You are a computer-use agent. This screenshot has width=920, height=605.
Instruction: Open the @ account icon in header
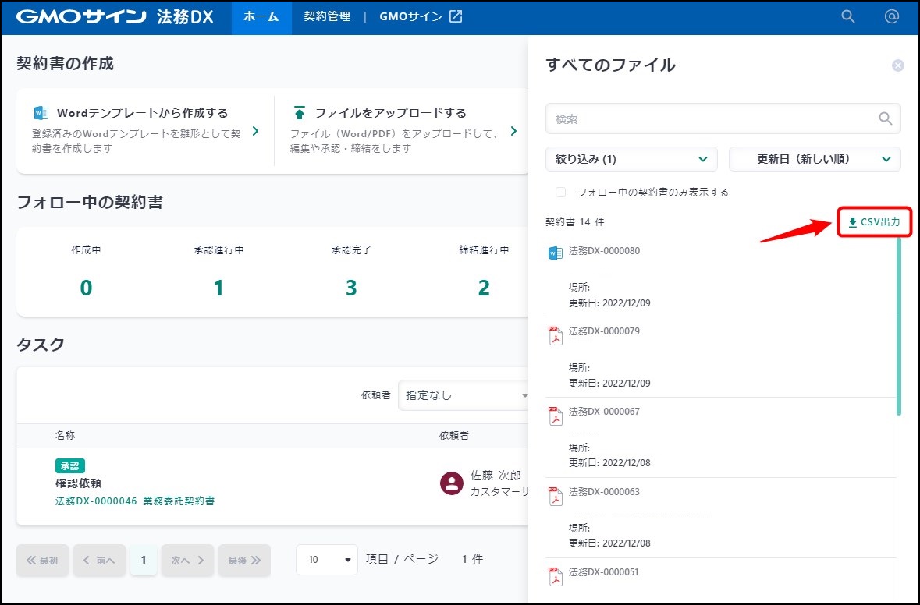pos(891,16)
